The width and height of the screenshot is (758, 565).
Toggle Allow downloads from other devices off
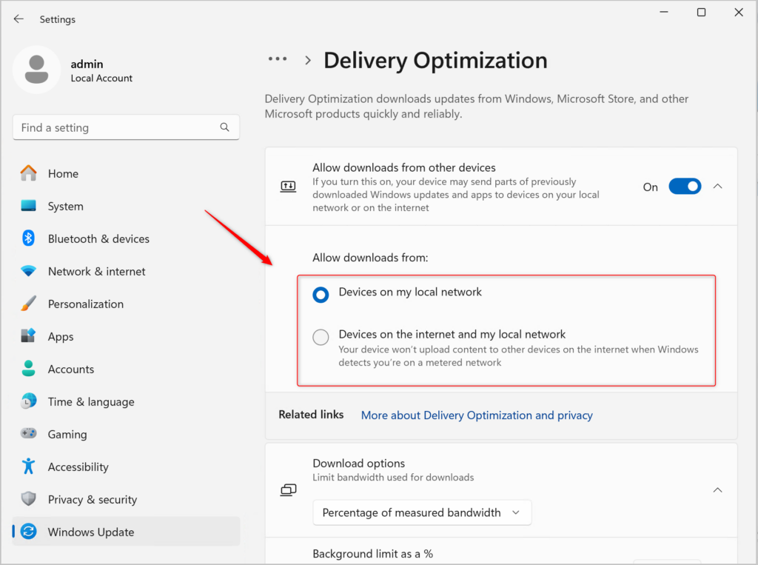point(685,187)
